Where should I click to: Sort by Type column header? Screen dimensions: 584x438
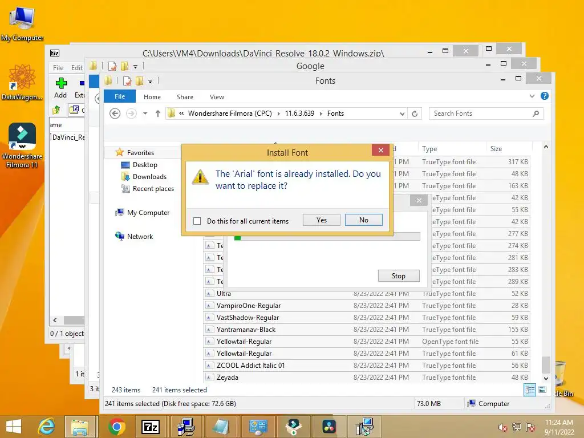[x=429, y=149]
